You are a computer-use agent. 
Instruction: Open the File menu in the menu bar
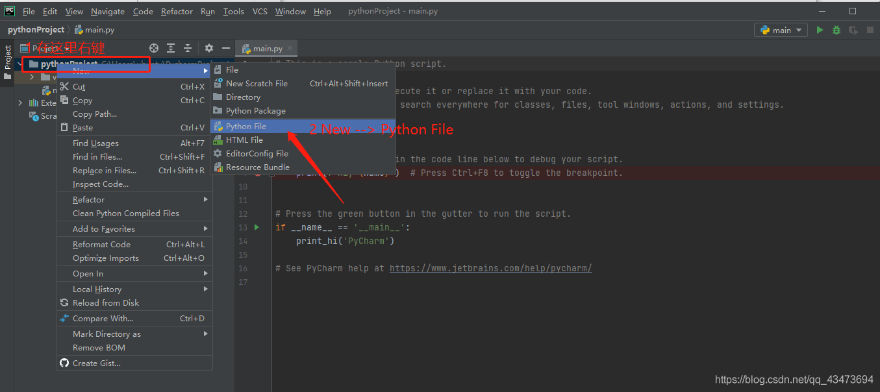point(29,11)
